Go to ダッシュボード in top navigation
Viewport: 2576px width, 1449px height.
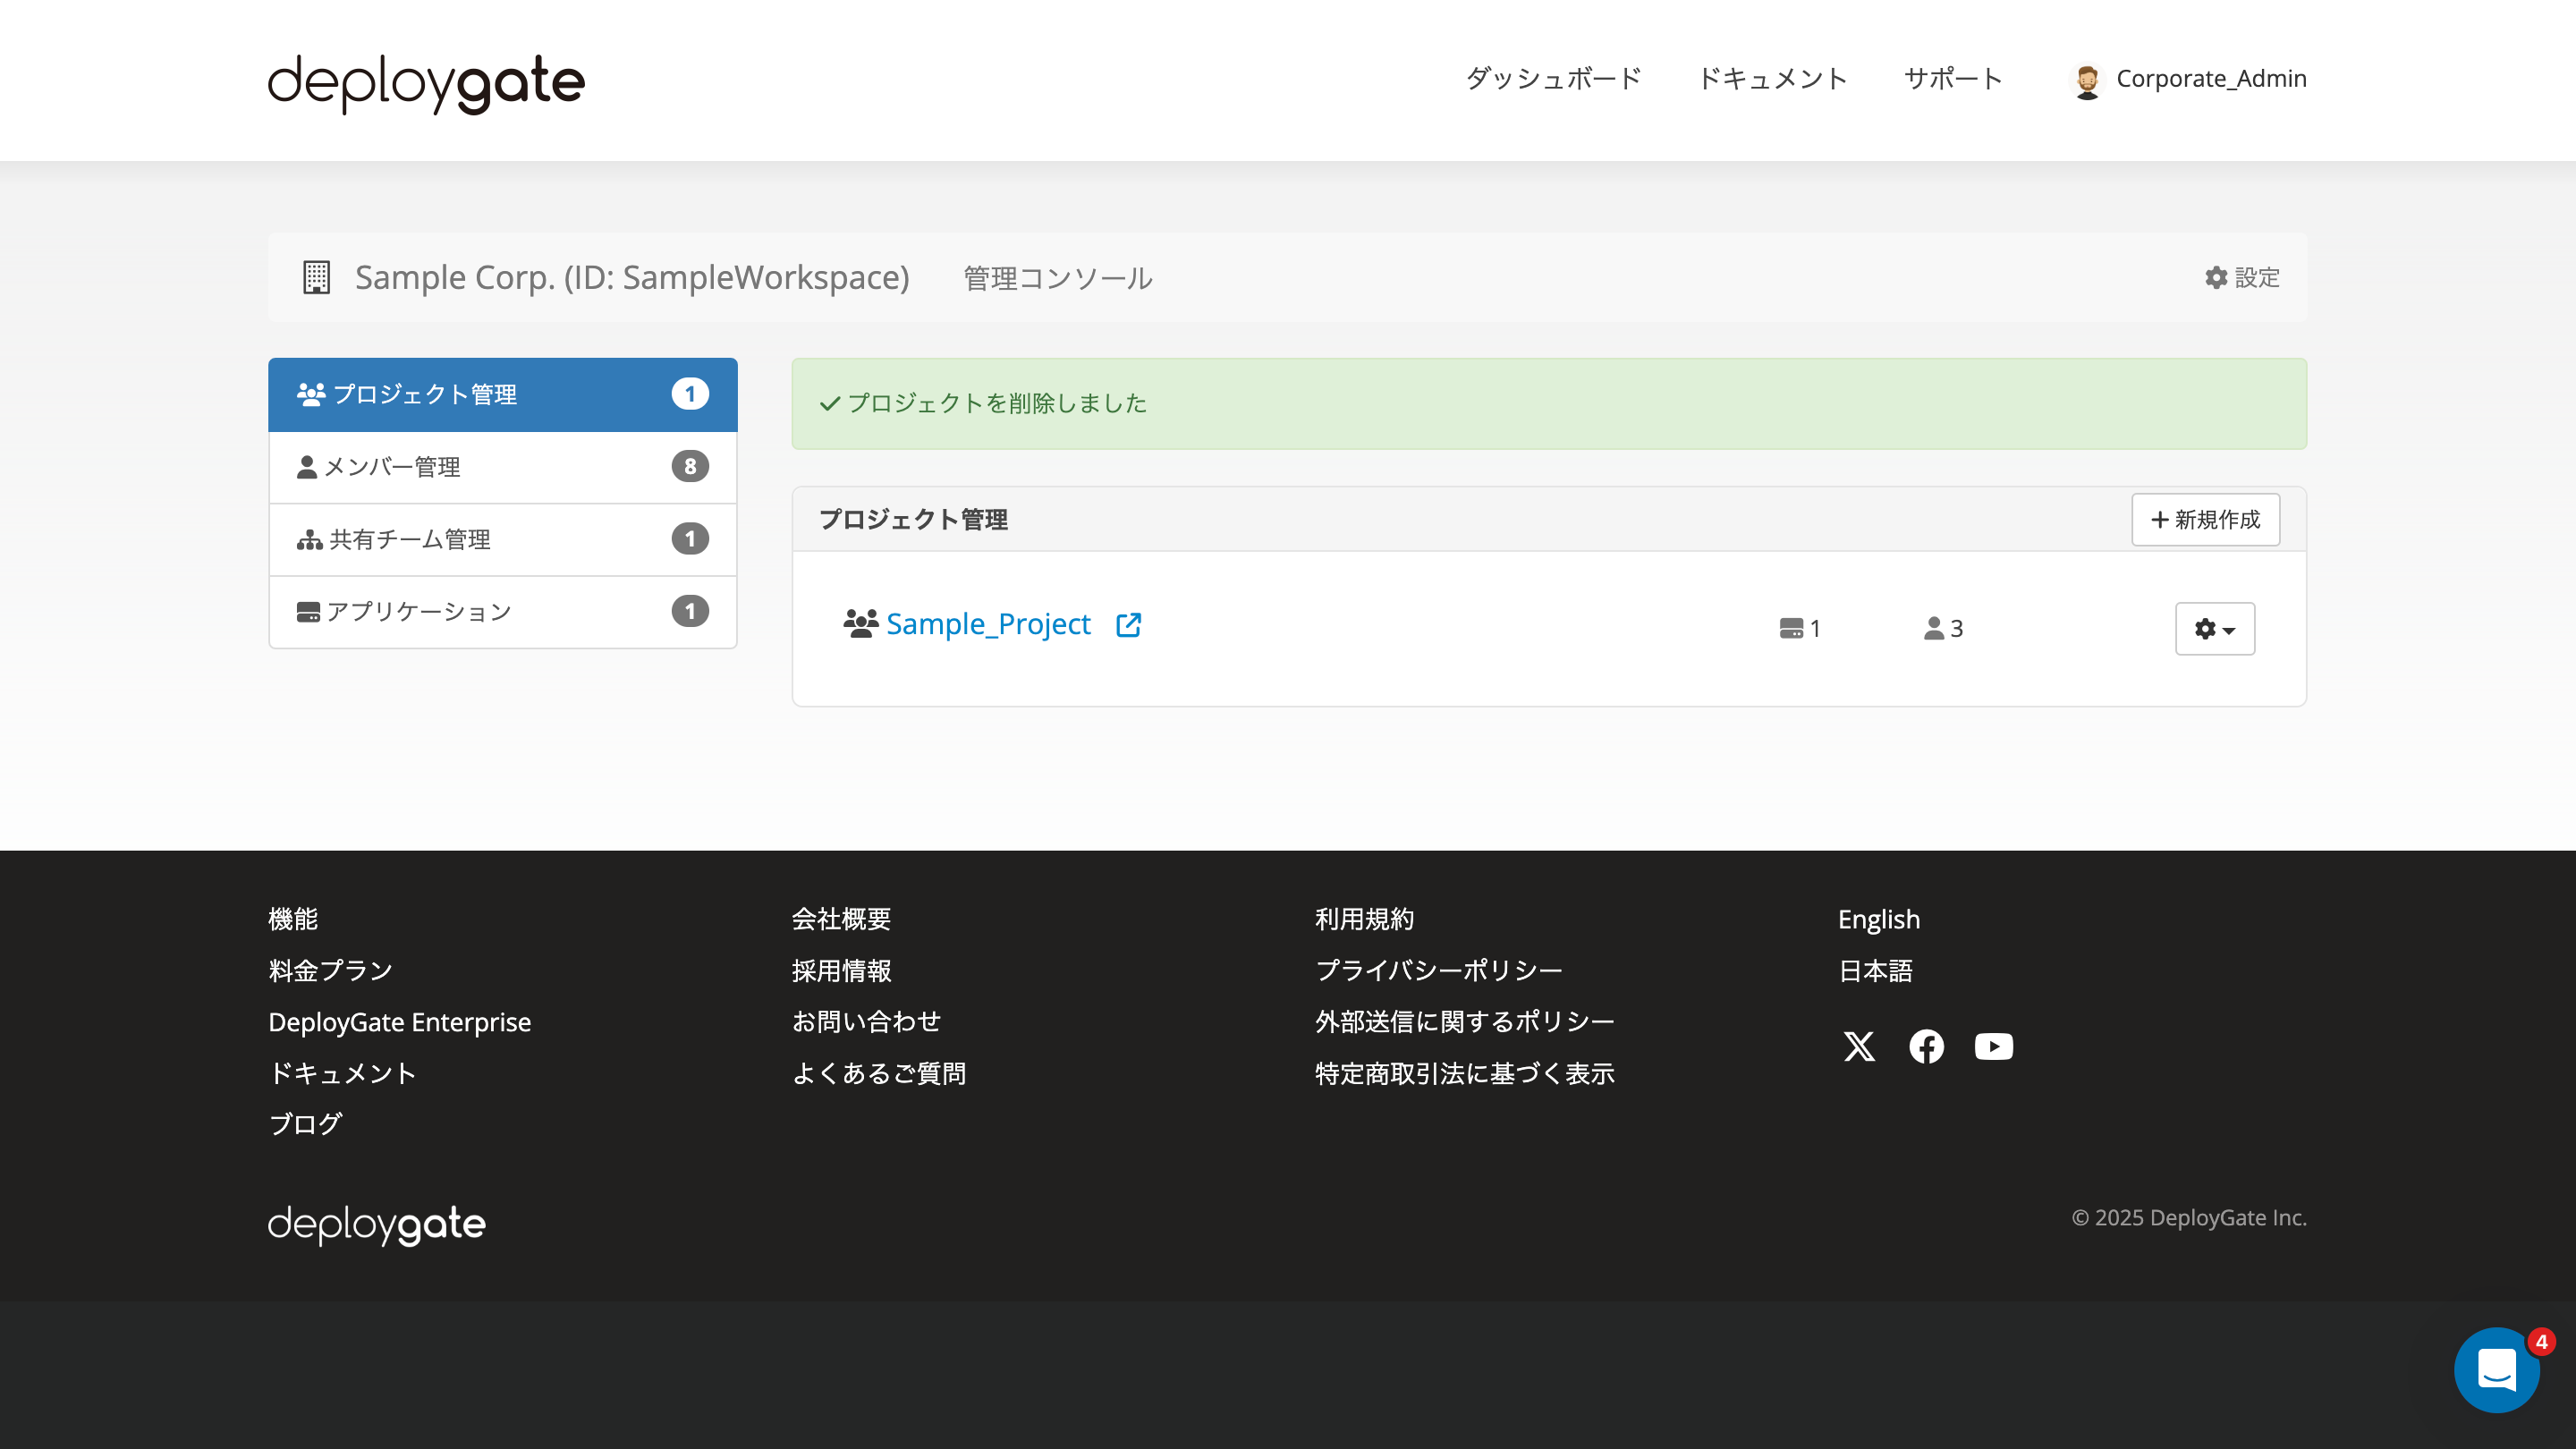coord(1553,79)
